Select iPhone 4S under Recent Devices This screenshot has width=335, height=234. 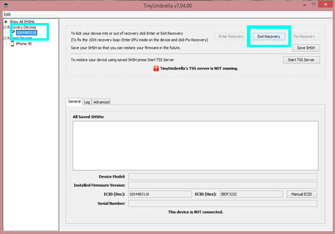coord(24,44)
